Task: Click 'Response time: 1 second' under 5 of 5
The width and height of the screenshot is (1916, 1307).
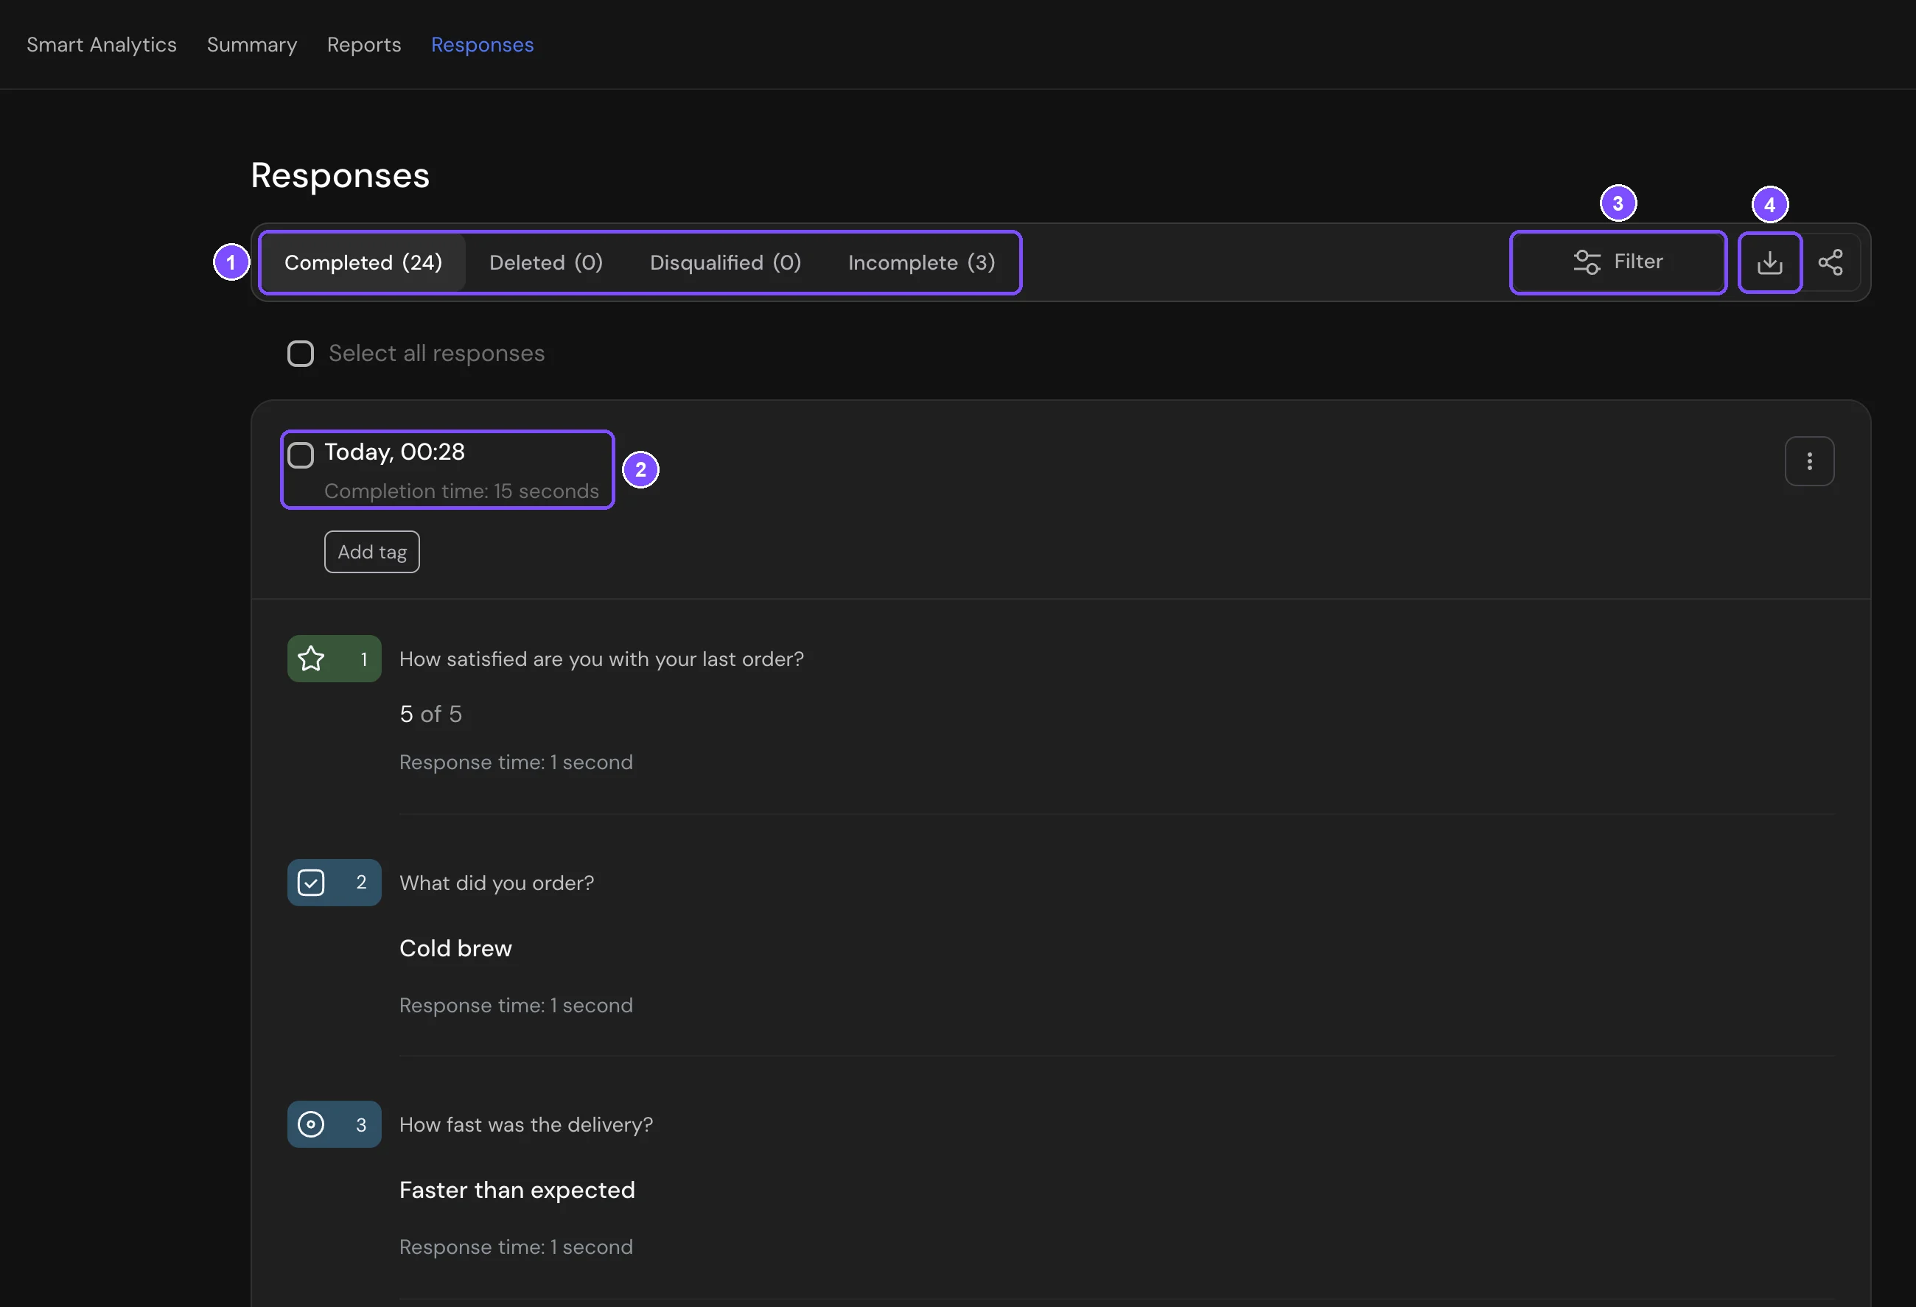Action: (516, 763)
